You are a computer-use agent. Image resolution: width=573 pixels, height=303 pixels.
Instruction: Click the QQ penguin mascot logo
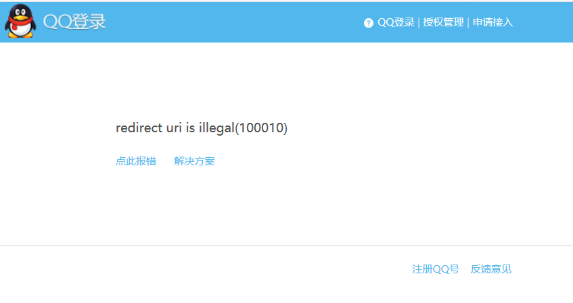[x=20, y=20]
